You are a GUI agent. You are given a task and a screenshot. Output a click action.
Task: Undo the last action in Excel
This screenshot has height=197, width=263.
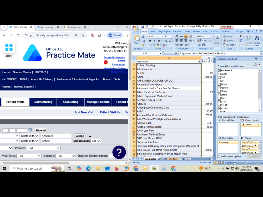[x=147, y=26]
